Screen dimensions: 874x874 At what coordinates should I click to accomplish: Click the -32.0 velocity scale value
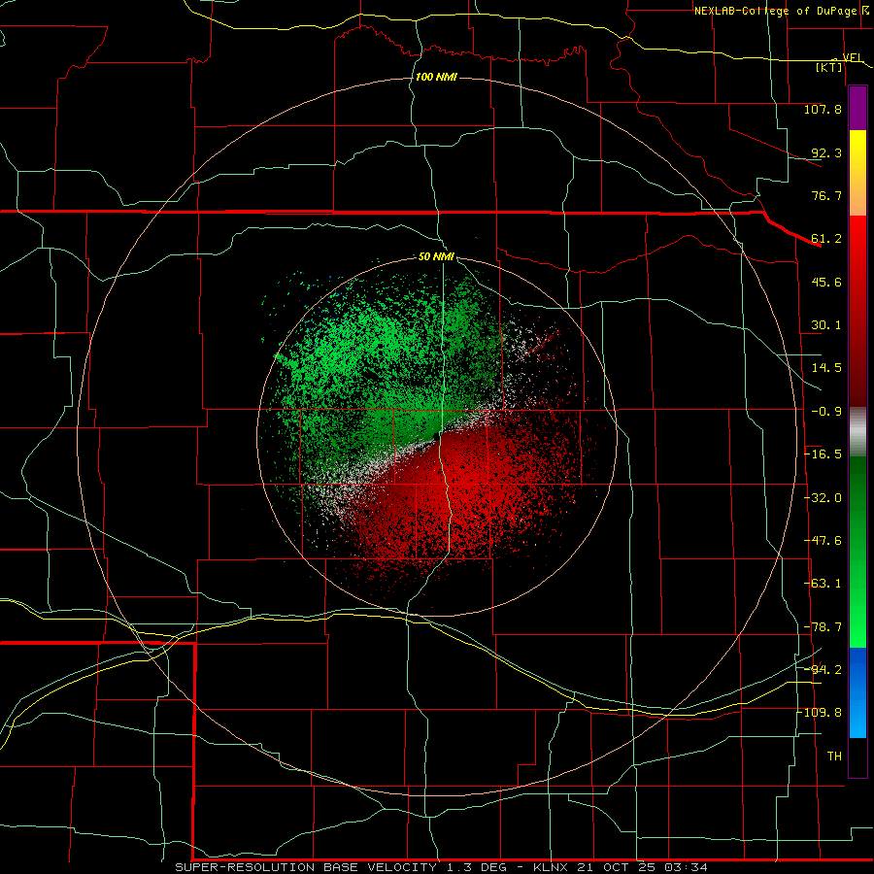tap(823, 498)
